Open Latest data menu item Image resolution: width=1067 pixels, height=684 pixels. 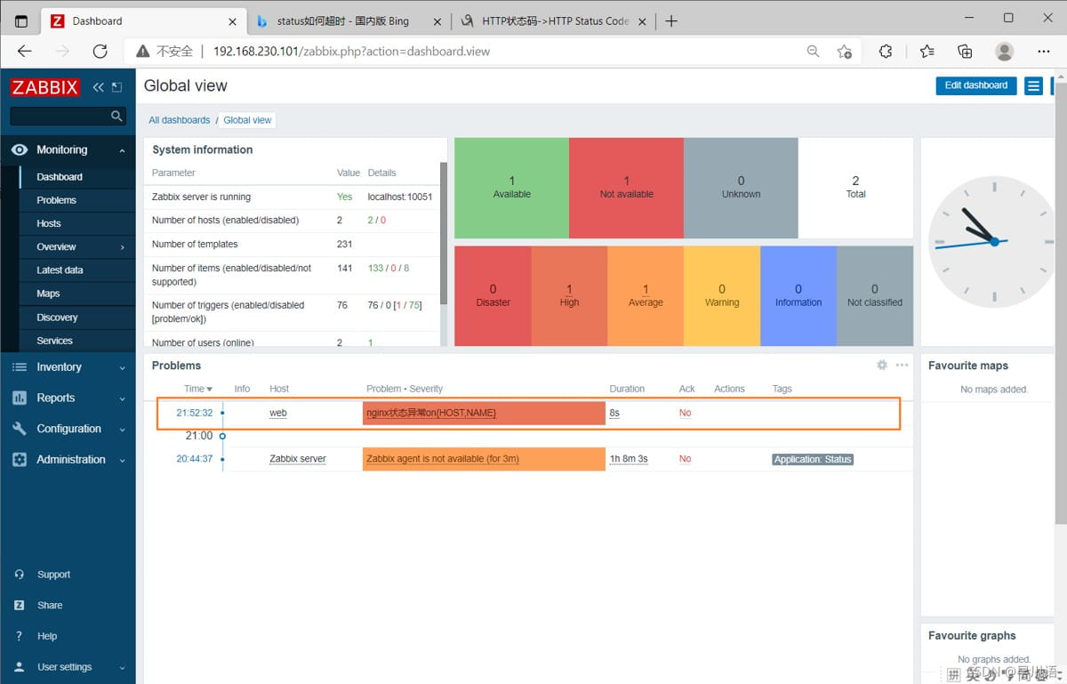pos(60,270)
